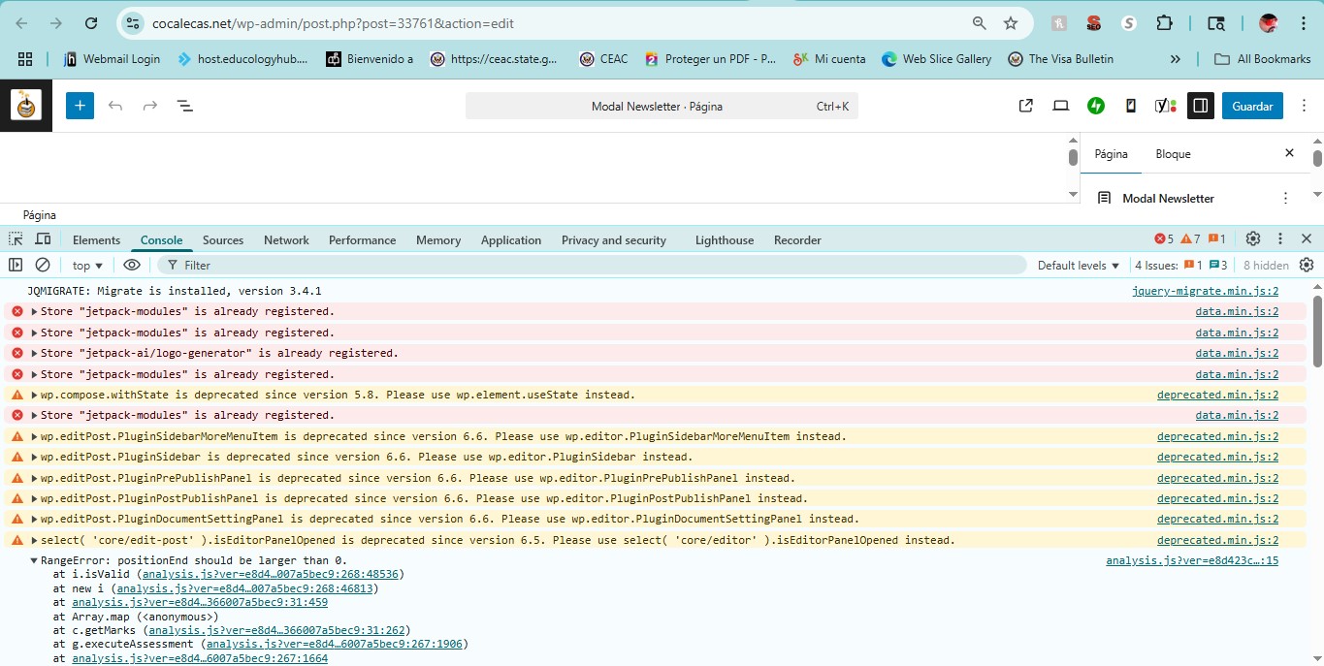Show more bookmarks with the chevron
The image size is (1324, 666).
(x=1176, y=59)
